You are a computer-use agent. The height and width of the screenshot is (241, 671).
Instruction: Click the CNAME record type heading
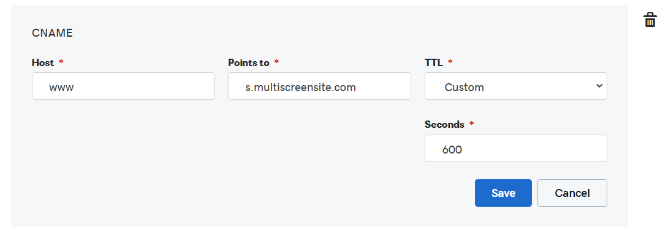[52, 33]
